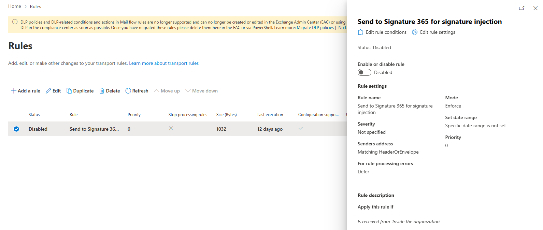This screenshot has height=230, width=543.
Task: Go to Home breadcrumb
Action: coord(15,6)
